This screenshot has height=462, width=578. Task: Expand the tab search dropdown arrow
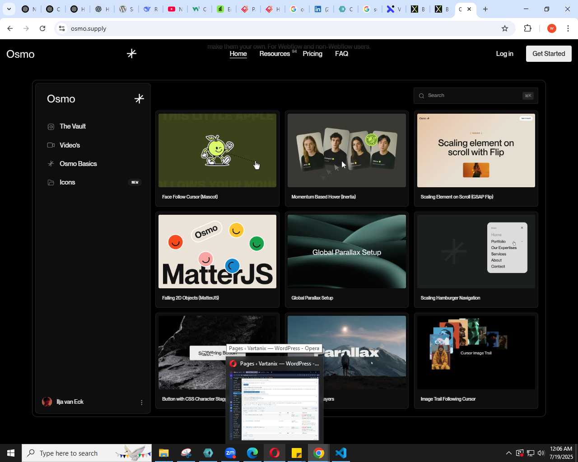9,9
